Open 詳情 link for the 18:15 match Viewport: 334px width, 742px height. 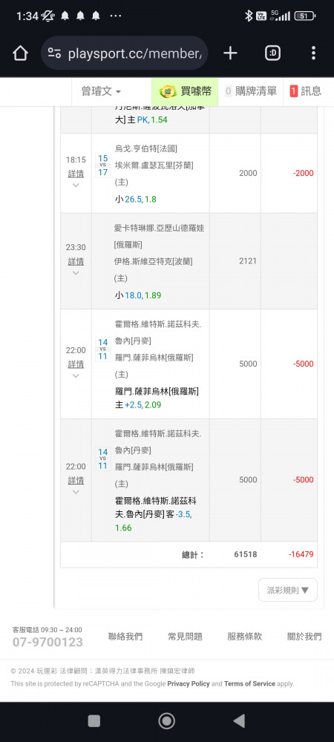point(76,174)
